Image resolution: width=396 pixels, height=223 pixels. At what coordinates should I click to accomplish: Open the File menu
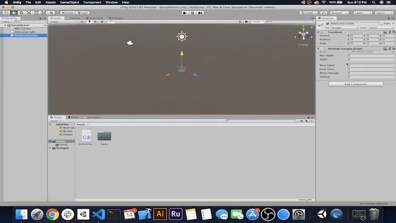28,2
